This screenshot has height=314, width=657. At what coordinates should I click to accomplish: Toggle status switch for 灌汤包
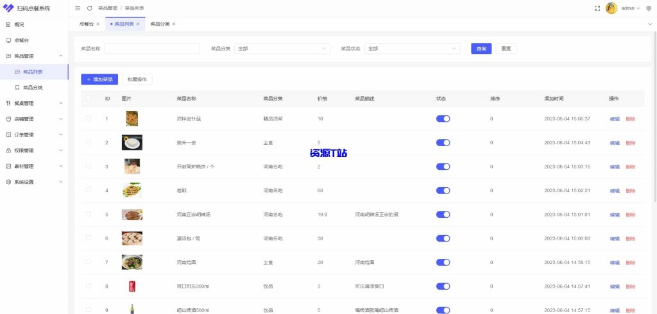(443, 238)
